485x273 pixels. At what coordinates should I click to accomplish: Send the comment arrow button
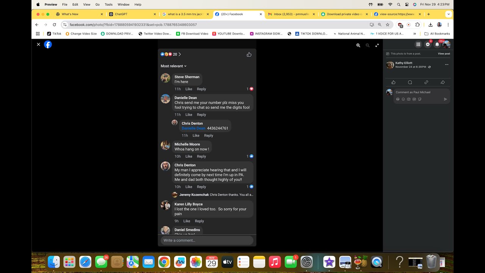(x=445, y=99)
